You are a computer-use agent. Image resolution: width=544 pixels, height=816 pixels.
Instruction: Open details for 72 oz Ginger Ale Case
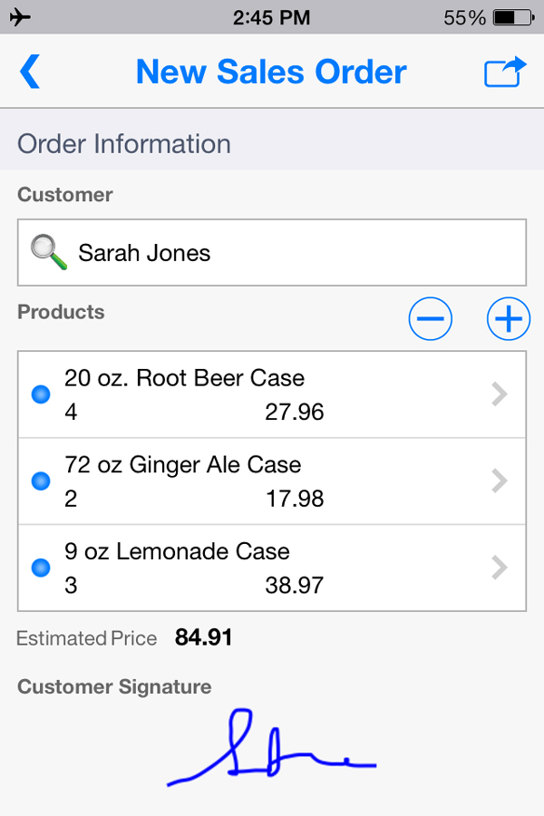(x=498, y=481)
